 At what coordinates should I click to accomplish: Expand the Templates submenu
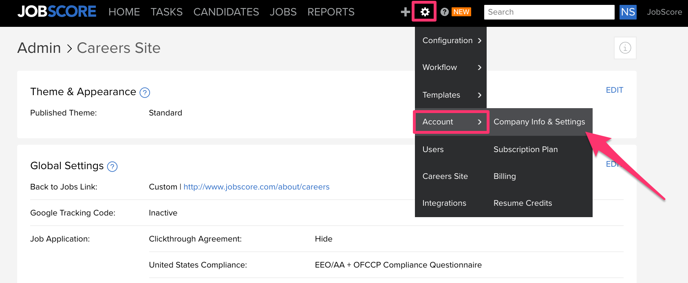coord(451,95)
